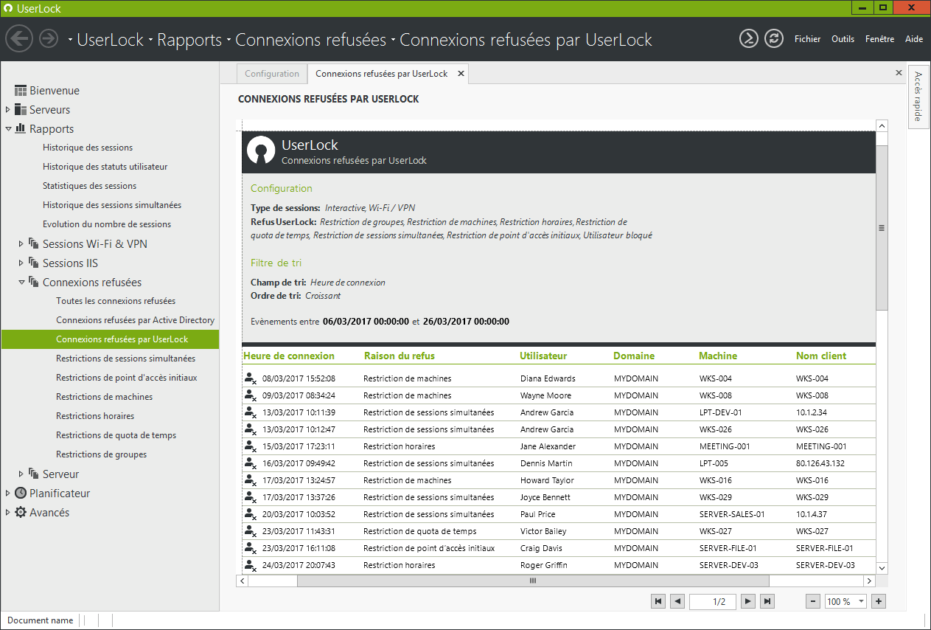Viewport: 931px width, 630px height.
Task: Open Statistiques des sessions report
Action: [x=89, y=186]
